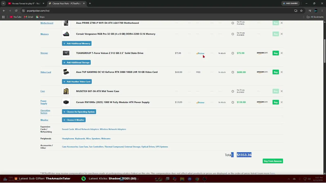The height and width of the screenshot is (183, 326).
Task: Open the Chrome profile avatar
Action: coord(316,11)
